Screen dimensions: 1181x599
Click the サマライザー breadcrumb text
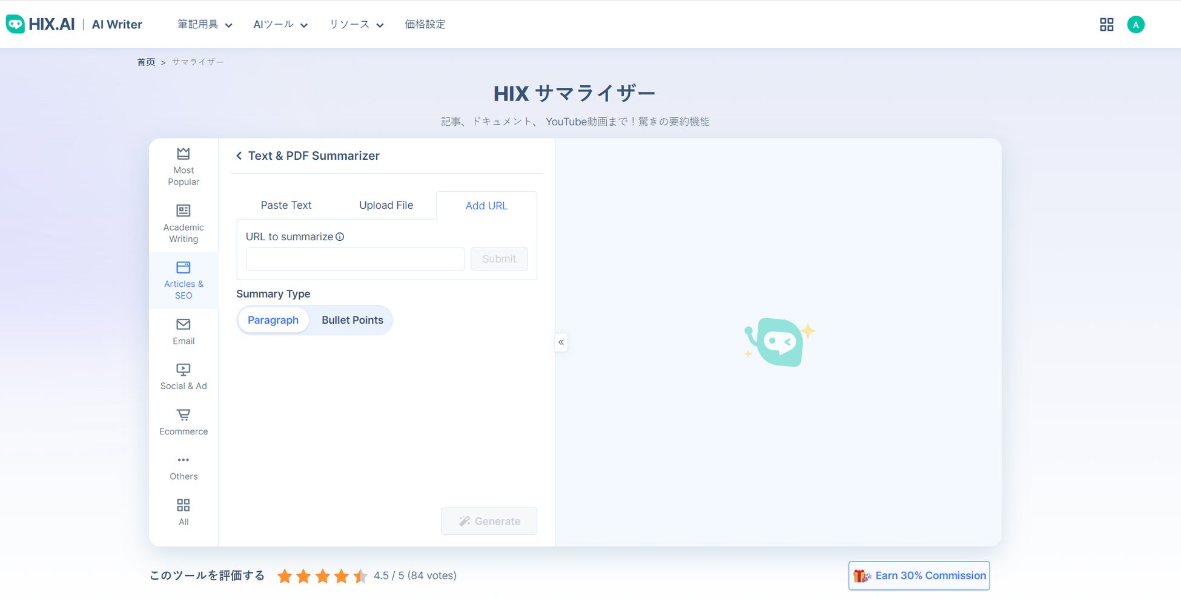coord(197,62)
